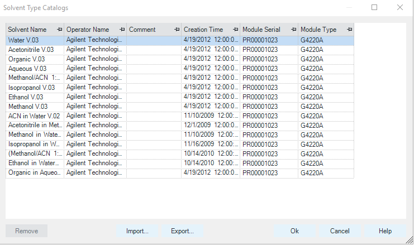Sort by Creation Time column header
Image resolution: width=414 pixels, height=245 pixels.
[x=203, y=30]
